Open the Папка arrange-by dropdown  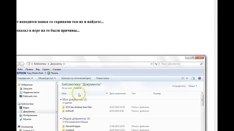193,86
